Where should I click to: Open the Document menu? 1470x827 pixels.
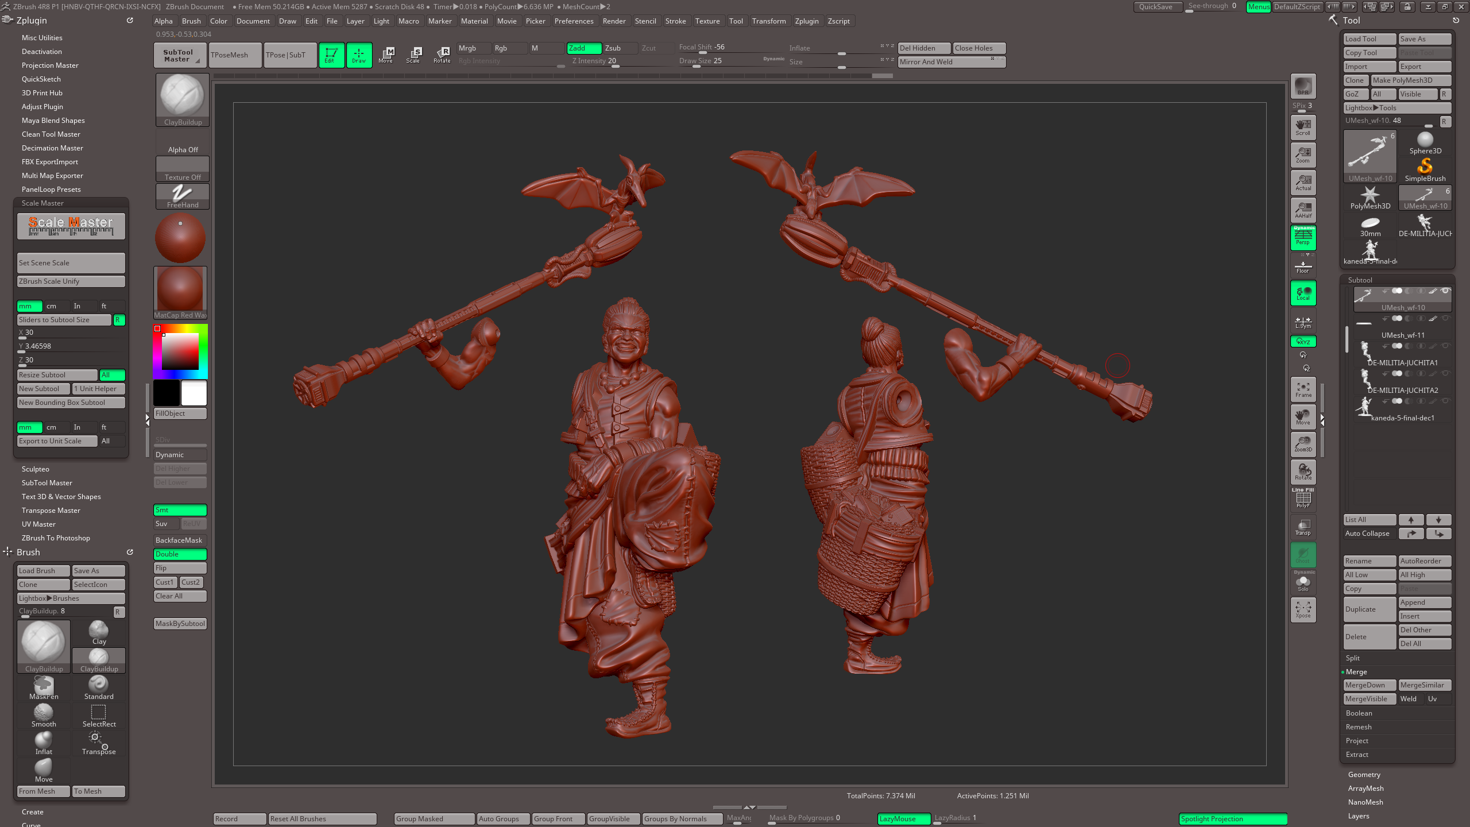[x=253, y=21]
